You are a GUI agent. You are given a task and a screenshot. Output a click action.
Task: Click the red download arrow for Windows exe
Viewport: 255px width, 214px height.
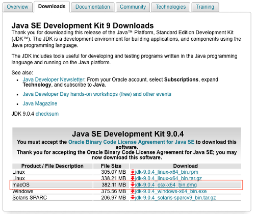[133, 192]
